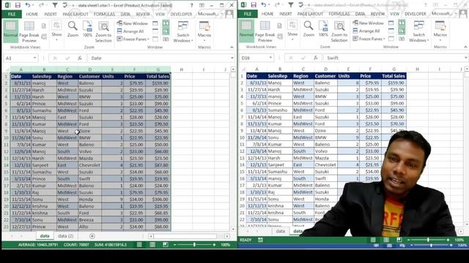469x263 pixels.
Task: Expand formula bar in left window
Action: pos(232,58)
